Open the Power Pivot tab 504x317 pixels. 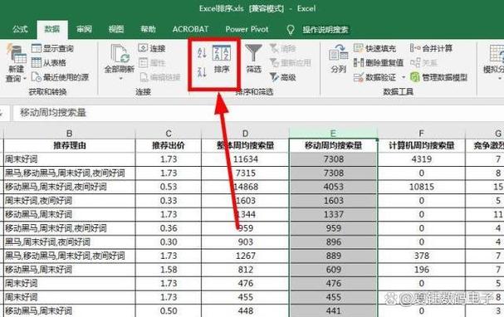point(247,29)
